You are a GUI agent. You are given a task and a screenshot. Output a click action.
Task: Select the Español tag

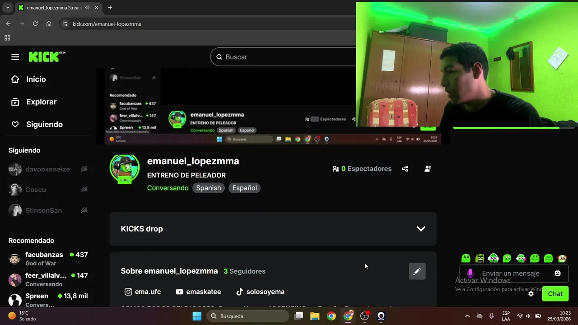[x=244, y=188]
